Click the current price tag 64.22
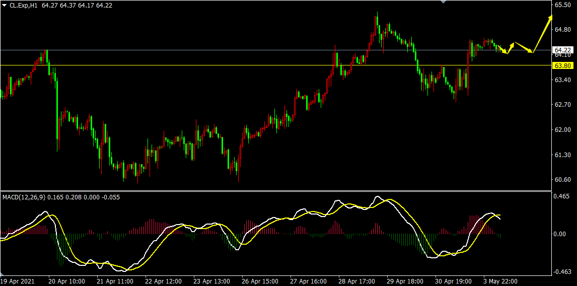The width and height of the screenshot is (577, 286). point(562,50)
